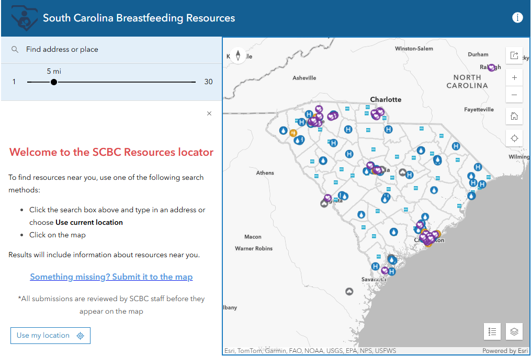Reset map view with the home icon
Screen dimensions: 531x356
(x=514, y=116)
